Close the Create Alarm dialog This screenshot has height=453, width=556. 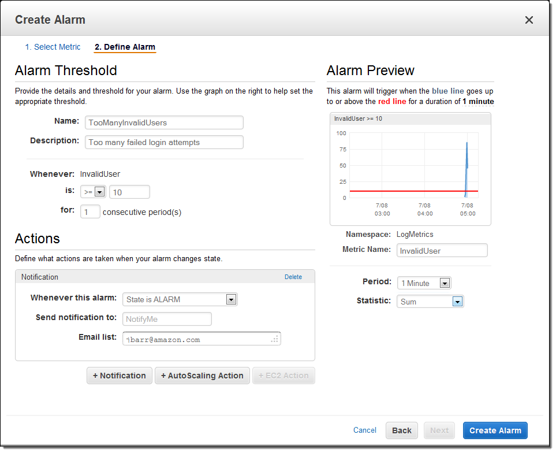(528, 20)
